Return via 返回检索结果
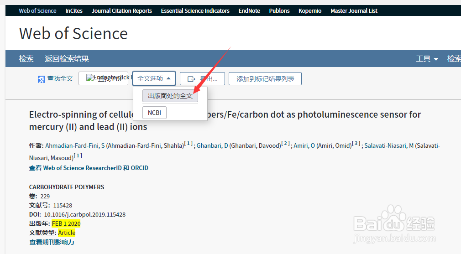Image resolution: width=461 pixels, height=254 pixels. point(67,59)
